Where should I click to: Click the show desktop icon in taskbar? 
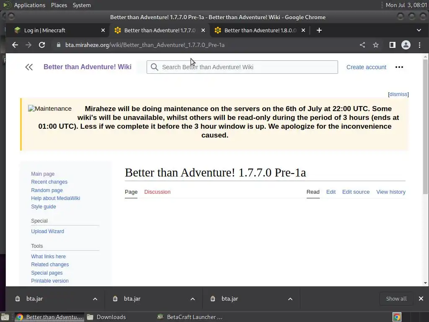pyautogui.click(x=5, y=317)
